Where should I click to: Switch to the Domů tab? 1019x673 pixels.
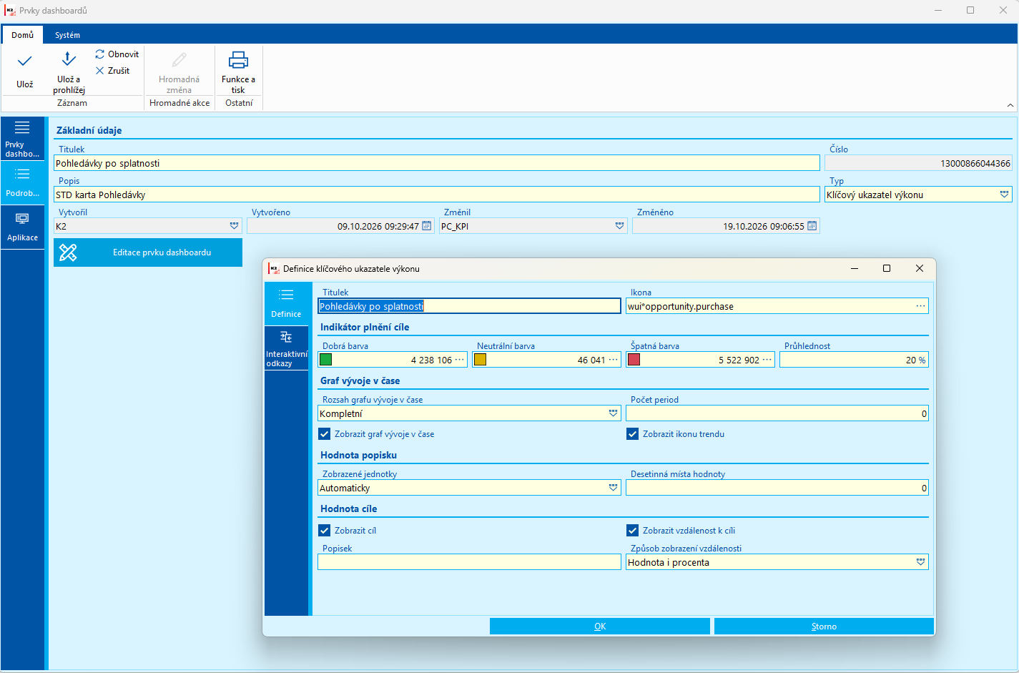coord(22,34)
